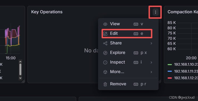198x101 pixels.
Task: Select Remove in the context menu
Action: (x=128, y=84)
